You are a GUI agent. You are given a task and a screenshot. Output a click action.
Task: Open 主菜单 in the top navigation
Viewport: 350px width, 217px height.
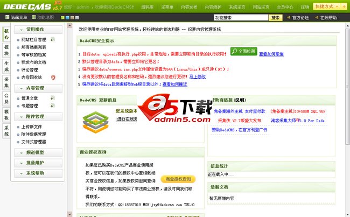[167, 7]
